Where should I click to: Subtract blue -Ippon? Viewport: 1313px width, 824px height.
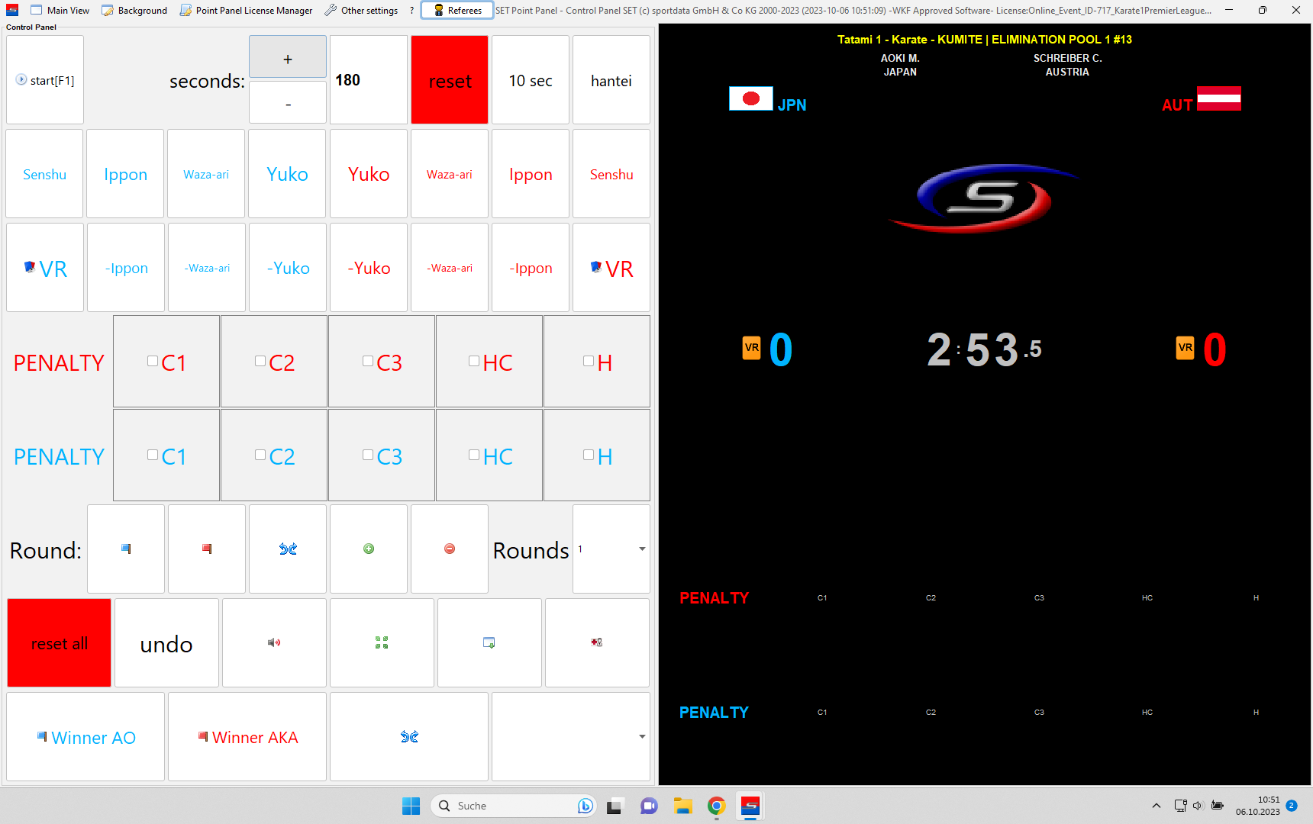pos(126,268)
